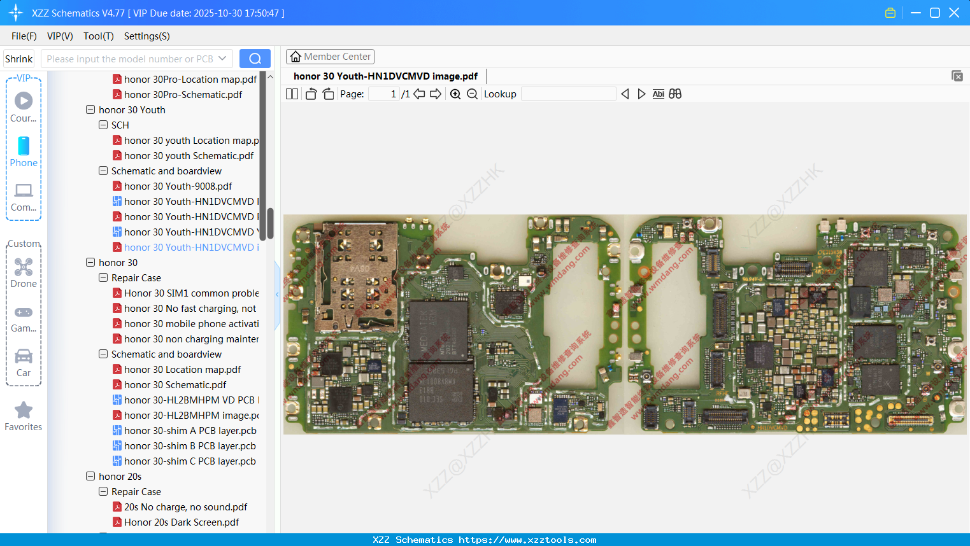This screenshot has height=546, width=970.
Task: Open honor 30 Youth-9008.pdf
Action: (178, 186)
